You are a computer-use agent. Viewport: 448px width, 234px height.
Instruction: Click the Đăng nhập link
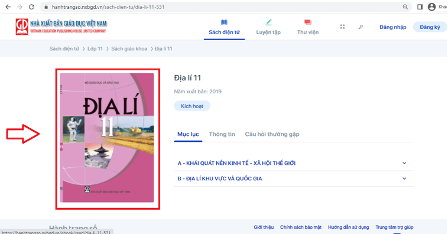pyautogui.click(x=393, y=27)
